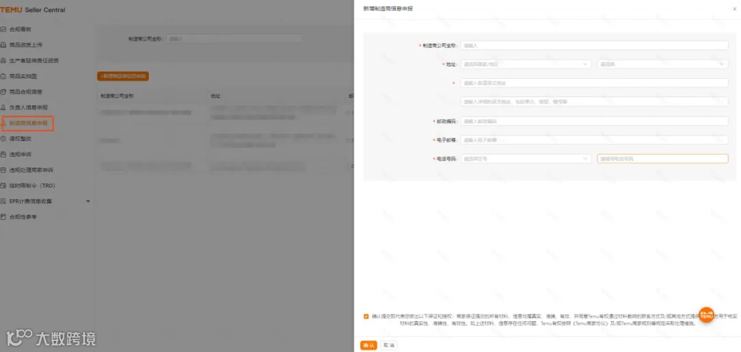741x352 pixels.
Task: Click the 制造商公司全称 table column header
Action: [x=117, y=97]
